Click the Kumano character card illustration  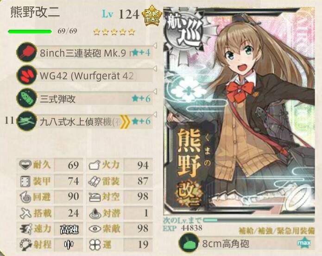(x=239, y=111)
